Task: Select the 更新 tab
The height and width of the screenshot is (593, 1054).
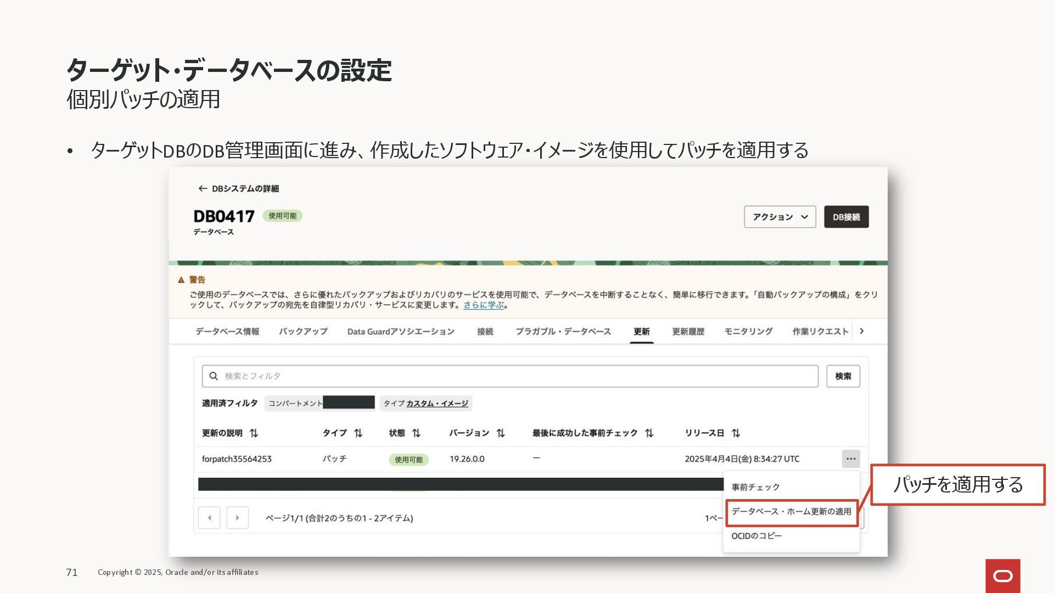Action: tap(641, 332)
